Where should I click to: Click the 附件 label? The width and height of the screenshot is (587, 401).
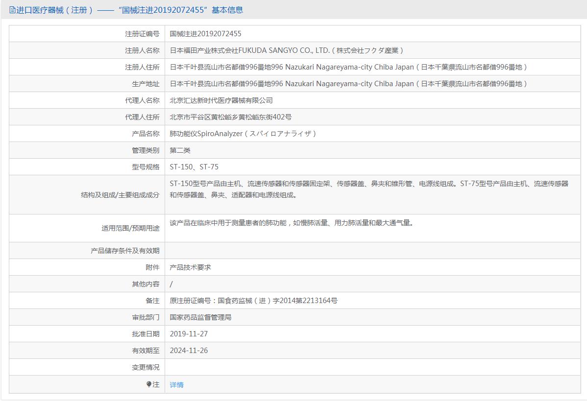coord(152,267)
